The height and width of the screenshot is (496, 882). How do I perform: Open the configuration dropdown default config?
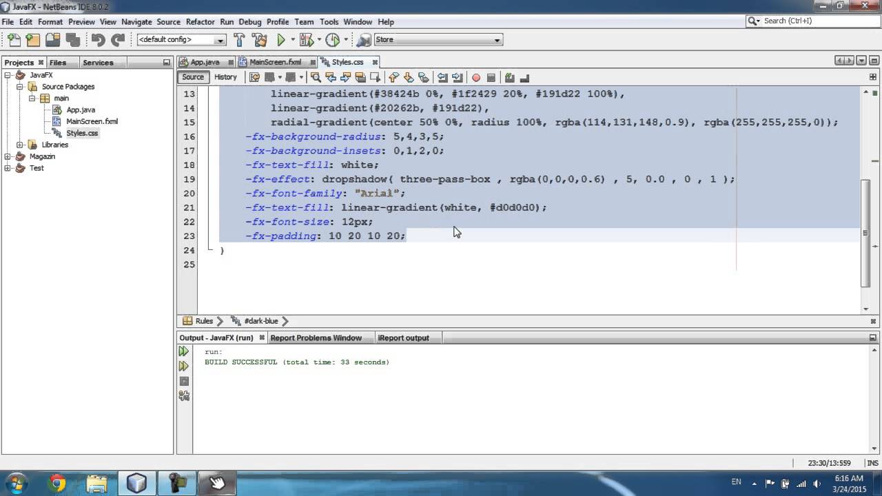[181, 40]
